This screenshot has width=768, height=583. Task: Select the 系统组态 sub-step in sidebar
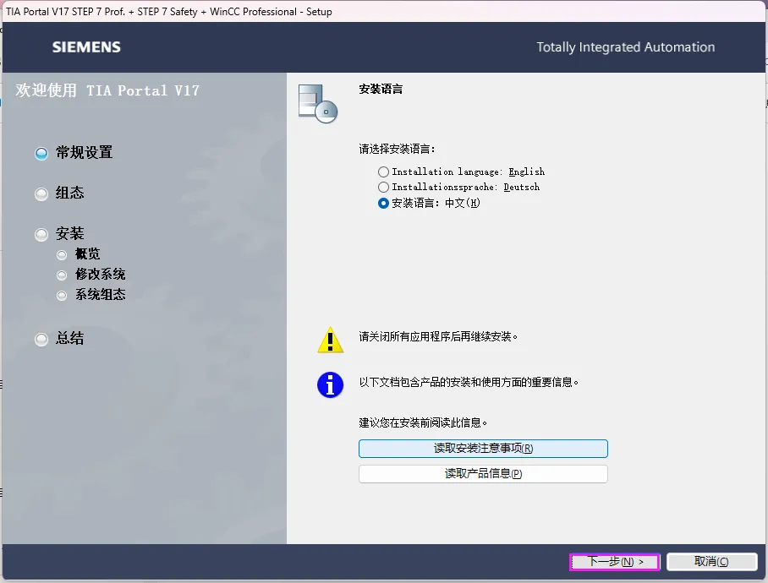pos(91,295)
